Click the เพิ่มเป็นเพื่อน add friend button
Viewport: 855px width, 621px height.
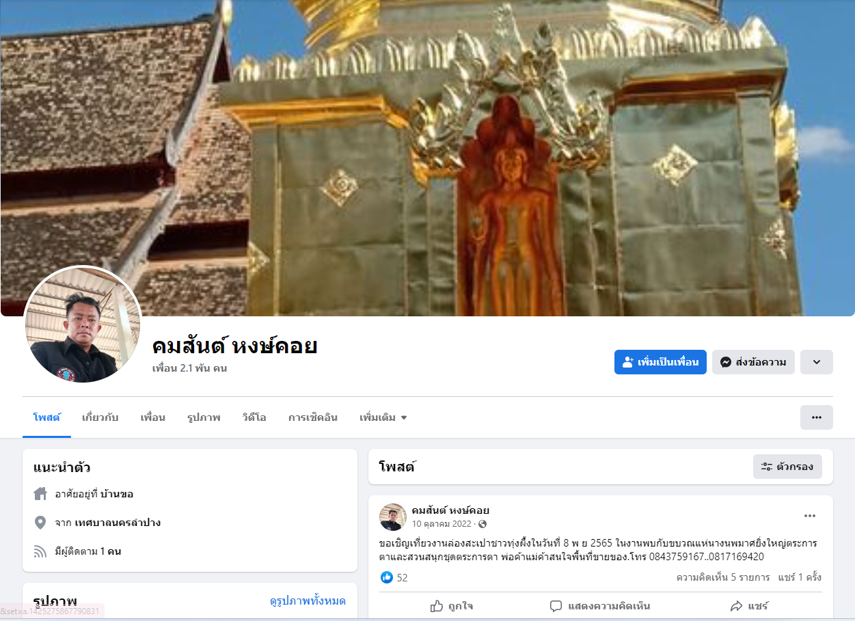coord(660,362)
